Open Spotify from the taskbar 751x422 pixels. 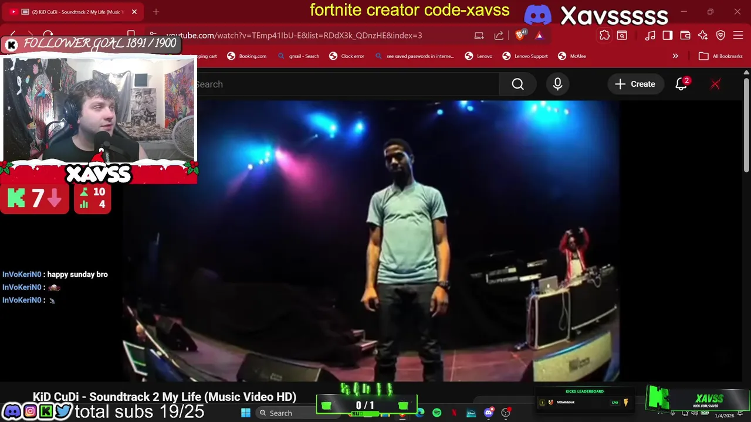[x=437, y=413]
